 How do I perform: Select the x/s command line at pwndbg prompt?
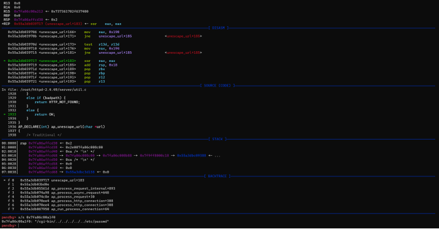point(29,217)
